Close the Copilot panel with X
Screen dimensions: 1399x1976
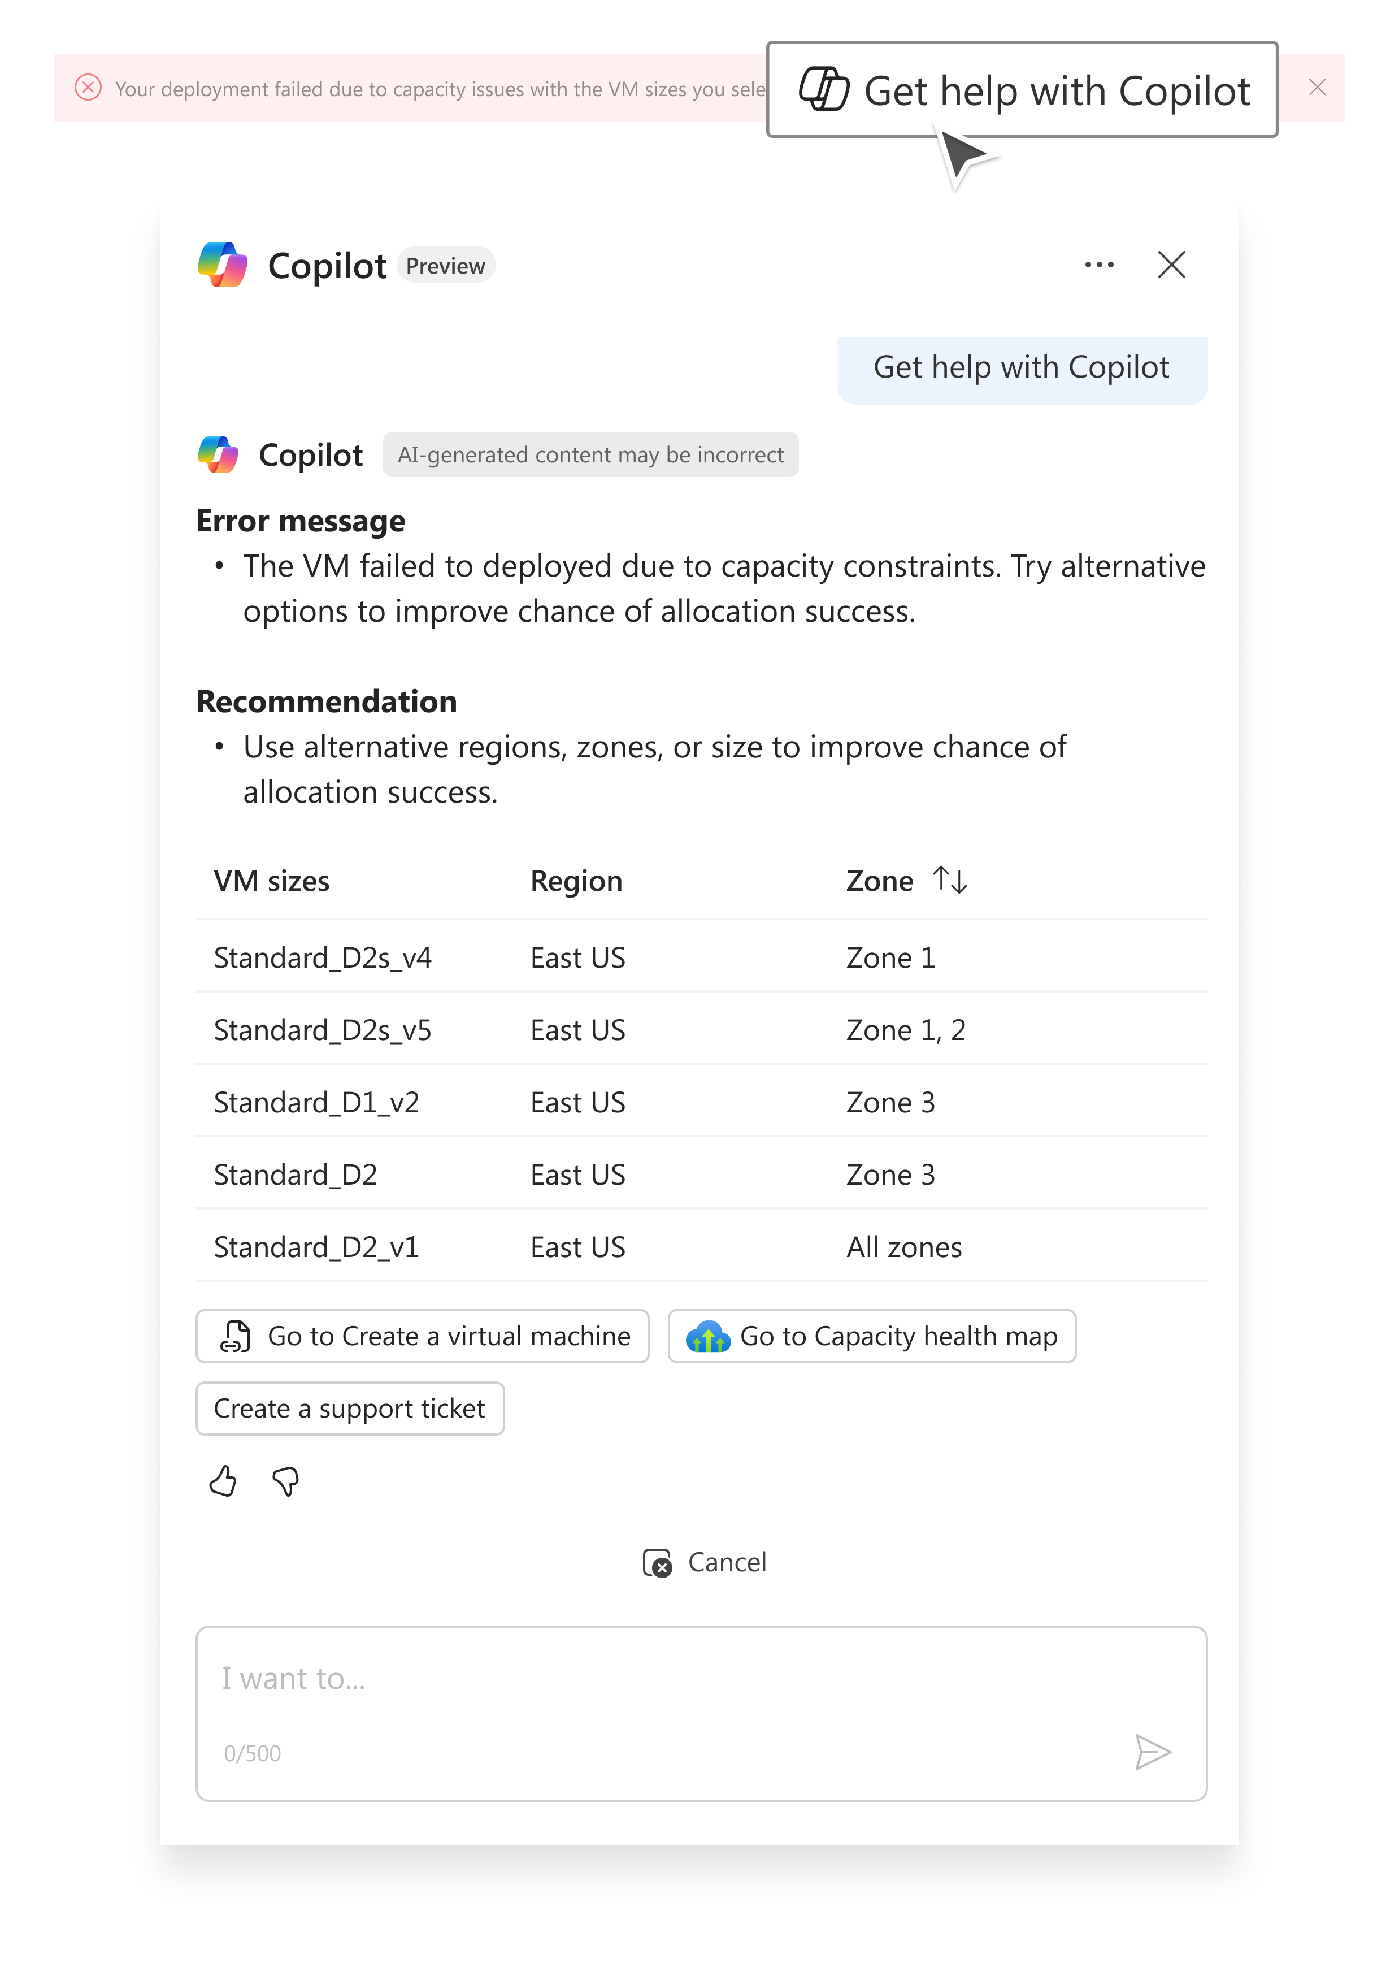click(1171, 265)
